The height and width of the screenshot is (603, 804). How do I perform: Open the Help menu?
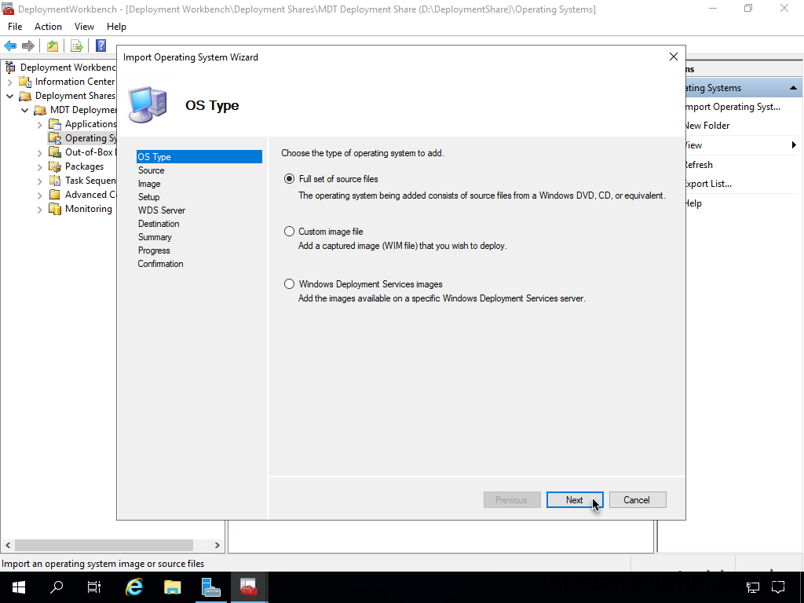116,27
